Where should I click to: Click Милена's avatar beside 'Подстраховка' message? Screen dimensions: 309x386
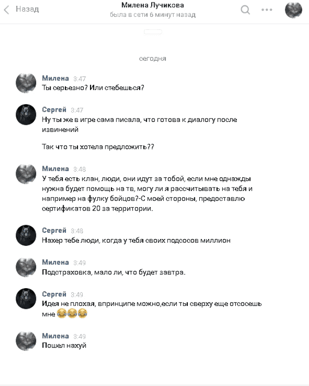pyautogui.click(x=26, y=267)
